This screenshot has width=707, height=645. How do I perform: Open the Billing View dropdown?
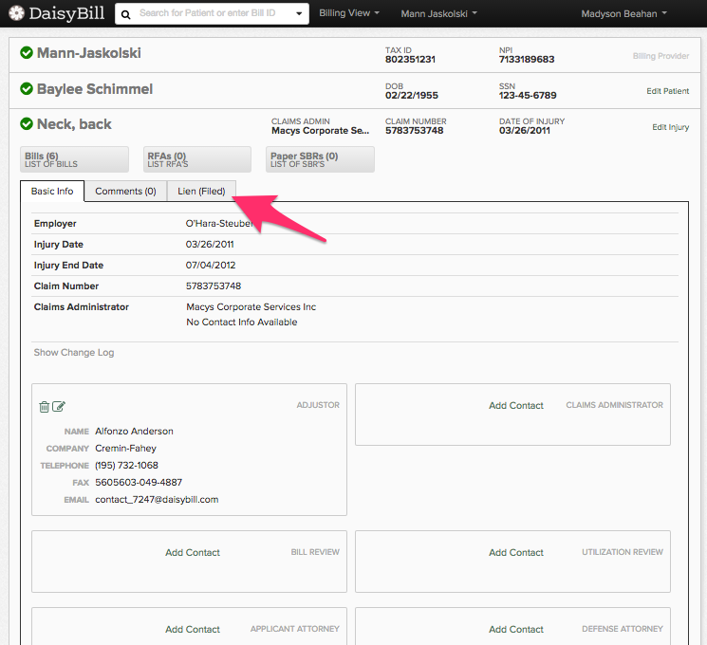point(349,13)
